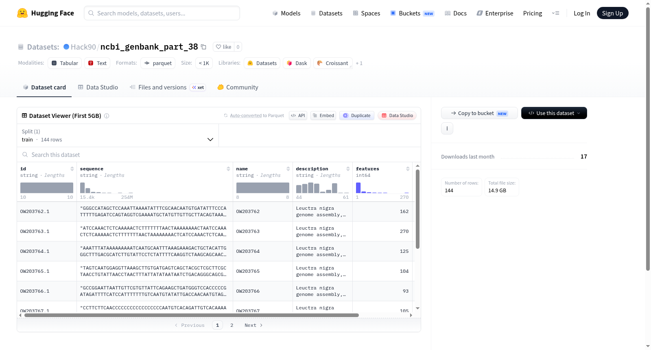Click the Duplicate button
The width and height of the screenshot is (651, 350).
pos(357,115)
